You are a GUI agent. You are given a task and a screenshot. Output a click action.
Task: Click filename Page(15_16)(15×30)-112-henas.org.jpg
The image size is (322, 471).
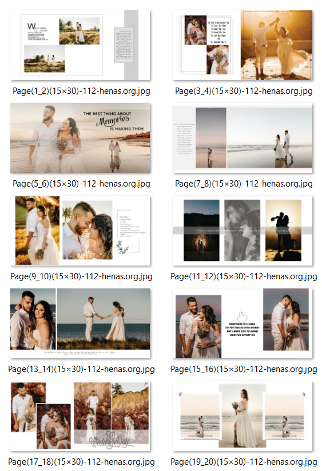(x=244, y=369)
